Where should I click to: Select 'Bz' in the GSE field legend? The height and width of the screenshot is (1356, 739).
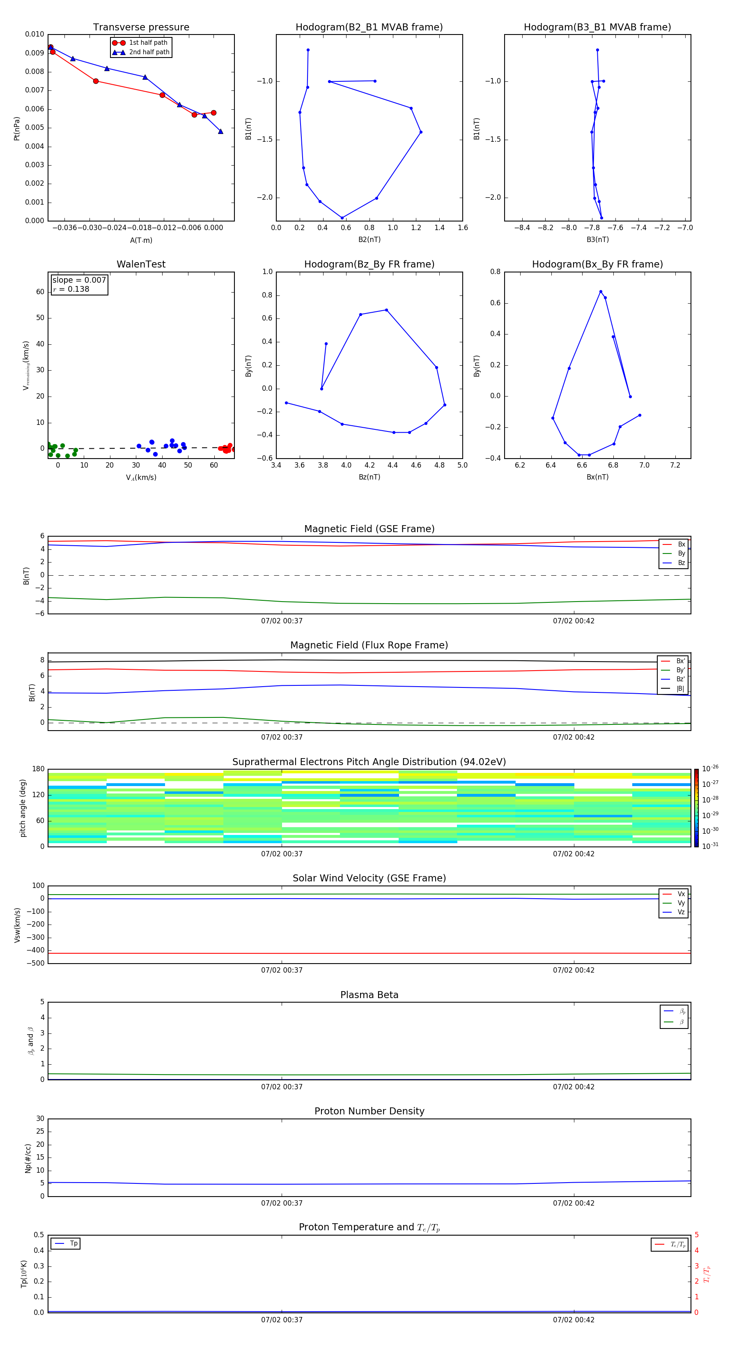pos(674,563)
